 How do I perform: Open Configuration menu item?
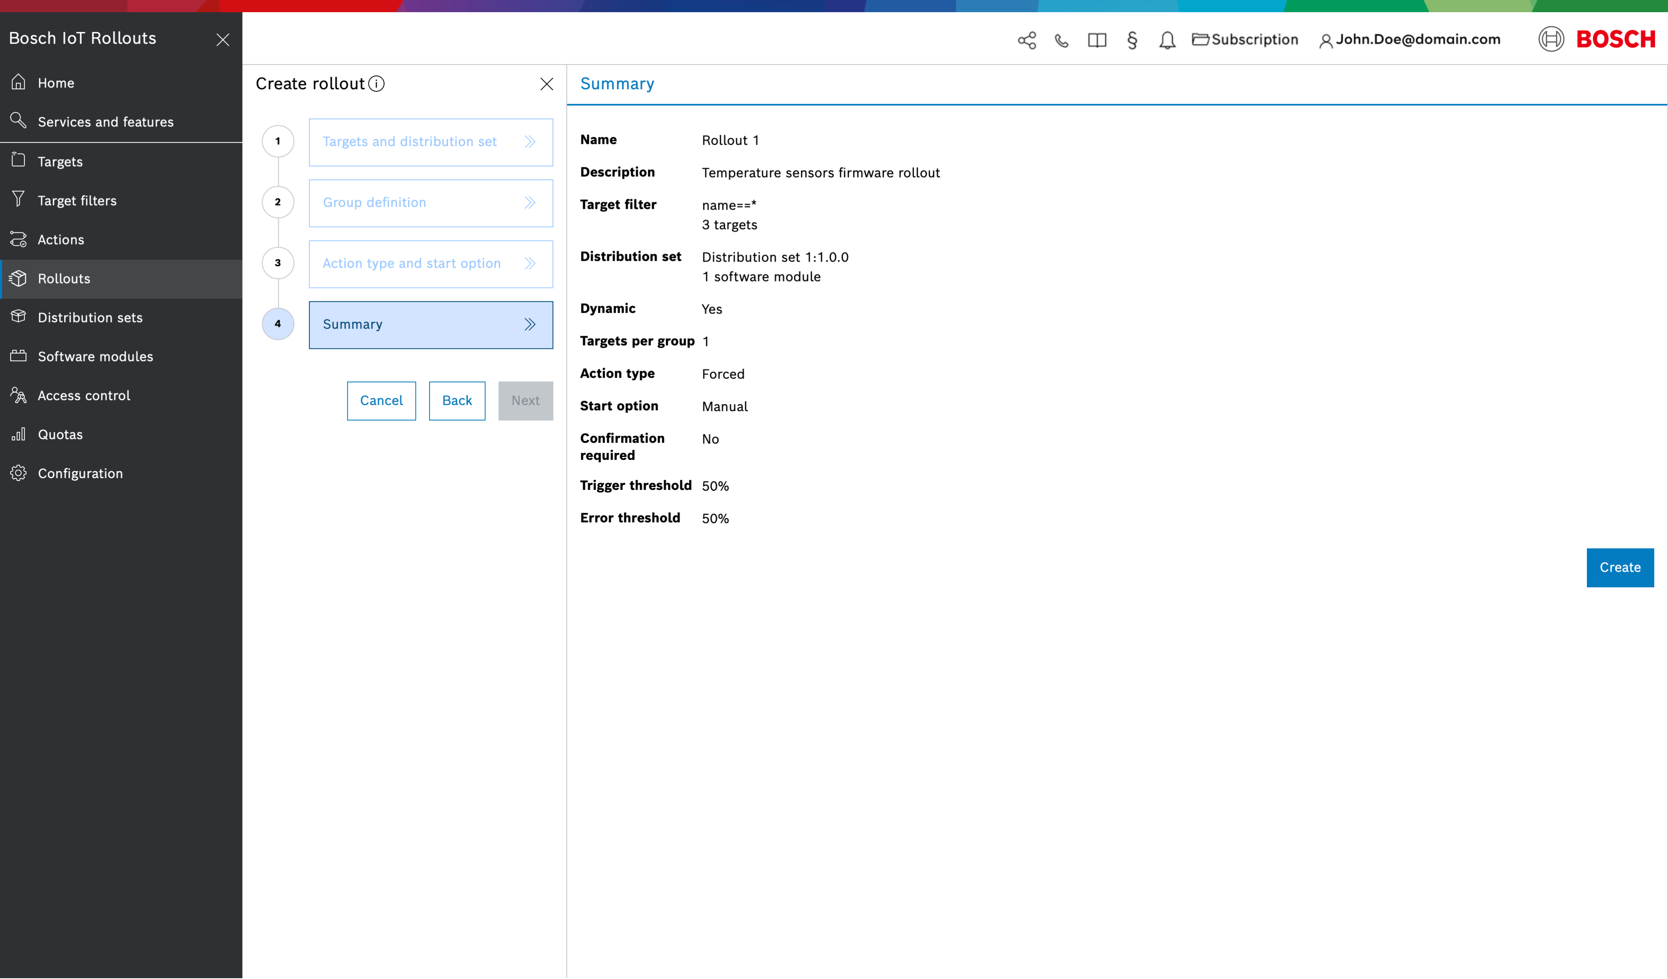tap(121, 474)
